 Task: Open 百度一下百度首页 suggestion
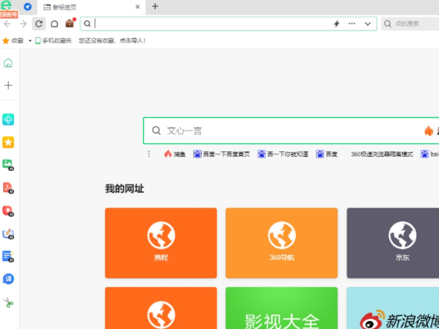222,154
